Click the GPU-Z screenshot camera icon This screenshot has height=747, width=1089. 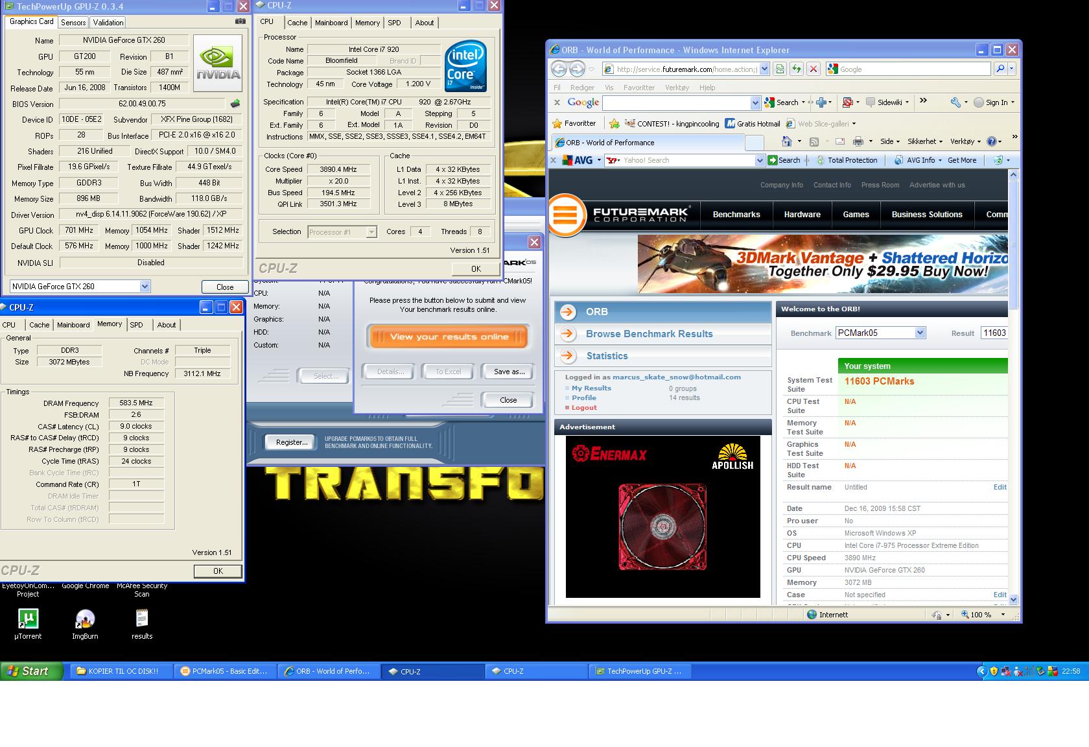coord(240,21)
